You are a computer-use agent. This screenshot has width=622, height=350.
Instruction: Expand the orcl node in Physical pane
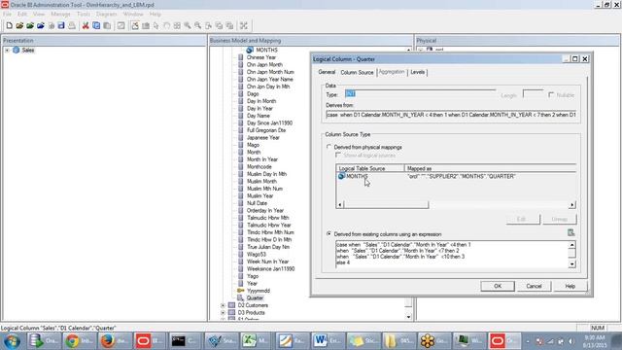click(421, 50)
